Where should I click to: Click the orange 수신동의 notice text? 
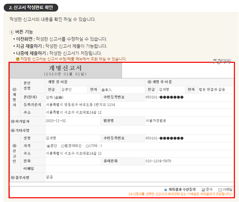click(x=181, y=194)
